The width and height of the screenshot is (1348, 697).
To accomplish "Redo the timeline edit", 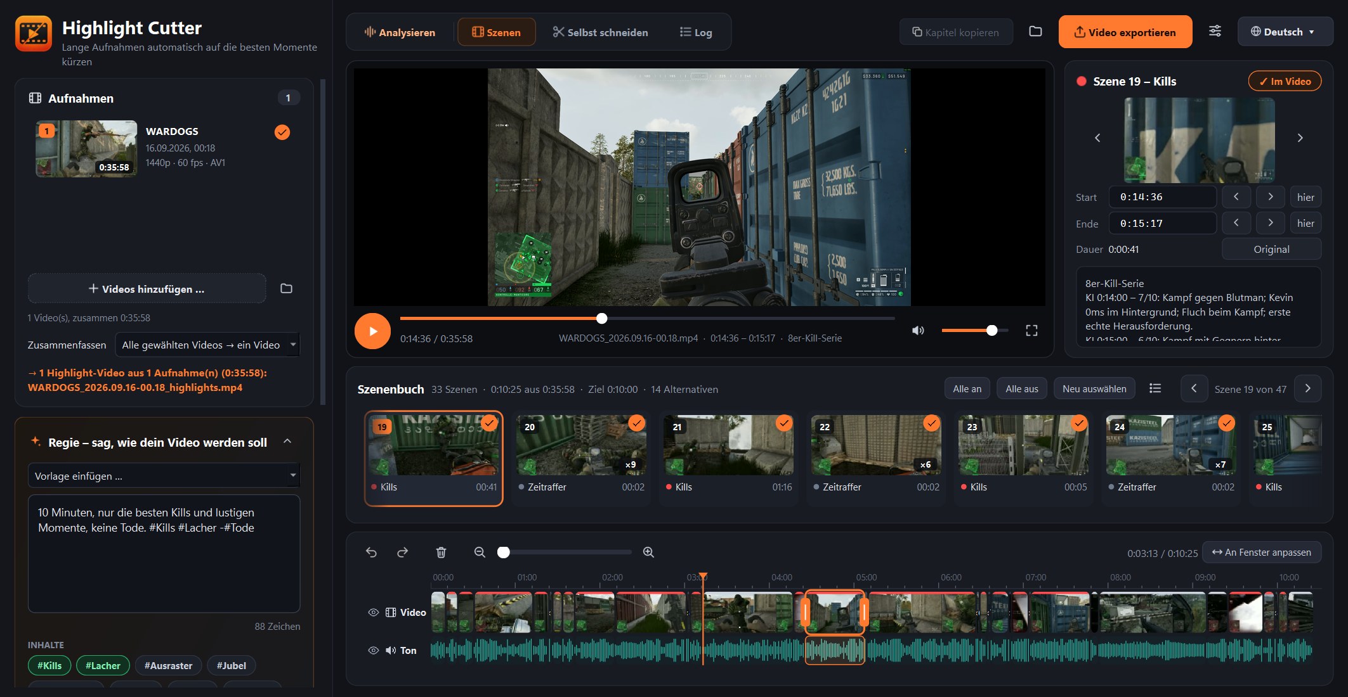I will pyautogui.click(x=403, y=553).
